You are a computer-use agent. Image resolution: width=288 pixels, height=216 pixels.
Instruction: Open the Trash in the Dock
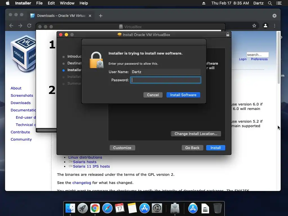[218, 208]
